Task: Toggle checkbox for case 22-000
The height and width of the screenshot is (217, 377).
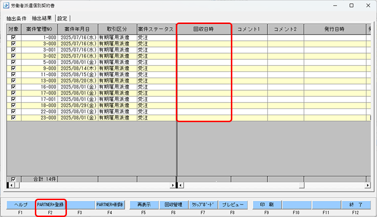Action: [14, 111]
